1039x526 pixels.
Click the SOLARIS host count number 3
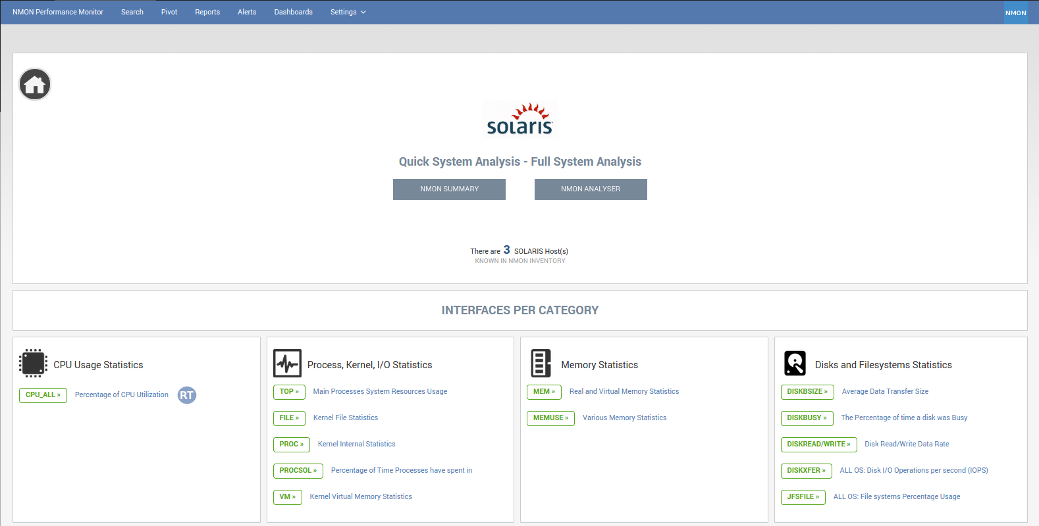coord(507,250)
